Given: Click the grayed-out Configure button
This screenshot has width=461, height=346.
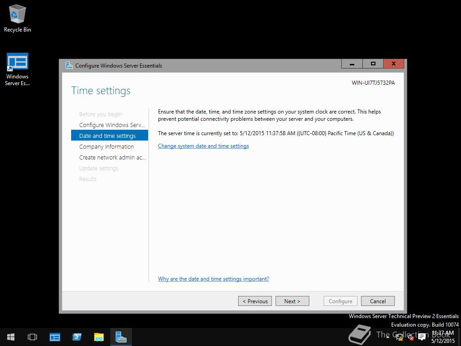Looking at the screenshot, I should pyautogui.click(x=340, y=301).
